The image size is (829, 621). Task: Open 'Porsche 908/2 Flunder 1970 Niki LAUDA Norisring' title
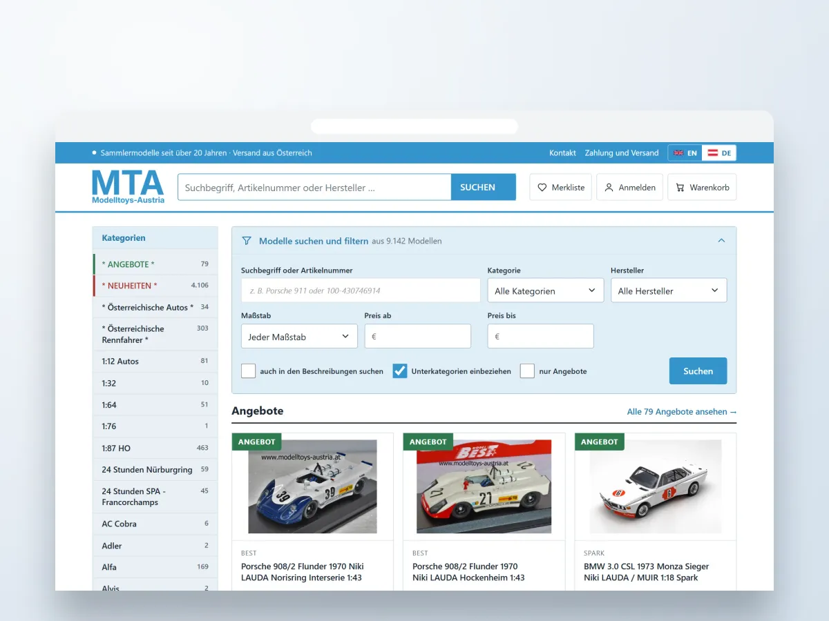303,572
